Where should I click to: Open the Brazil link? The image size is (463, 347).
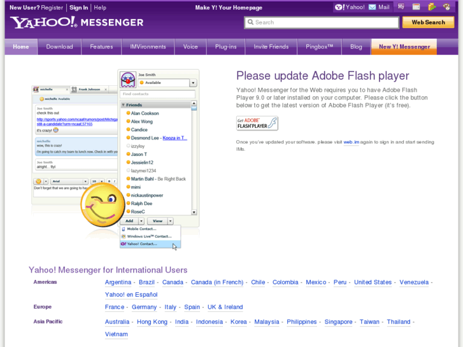(x=146, y=282)
